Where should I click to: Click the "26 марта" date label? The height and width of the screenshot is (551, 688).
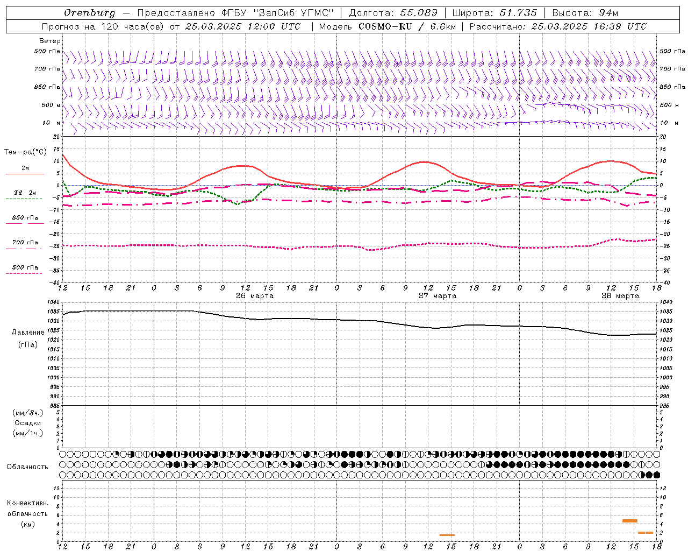pyautogui.click(x=254, y=296)
